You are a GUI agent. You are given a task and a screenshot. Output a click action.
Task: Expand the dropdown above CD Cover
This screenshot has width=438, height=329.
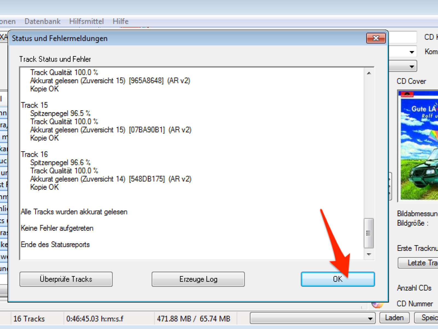click(x=411, y=66)
